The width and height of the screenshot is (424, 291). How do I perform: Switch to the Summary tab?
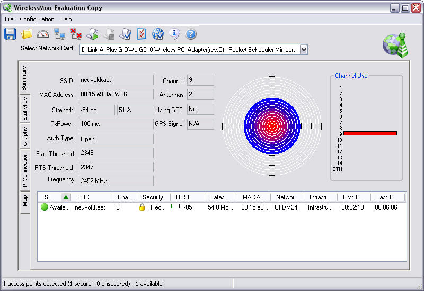click(x=24, y=78)
